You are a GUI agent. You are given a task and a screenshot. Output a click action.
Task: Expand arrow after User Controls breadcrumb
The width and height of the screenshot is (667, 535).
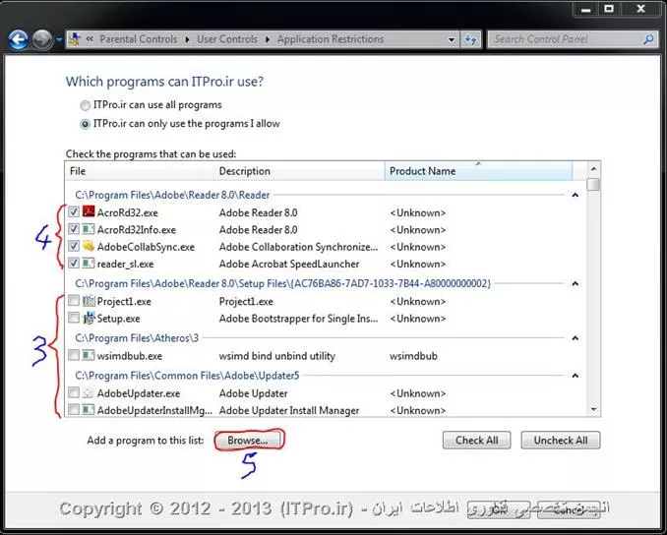(x=268, y=39)
